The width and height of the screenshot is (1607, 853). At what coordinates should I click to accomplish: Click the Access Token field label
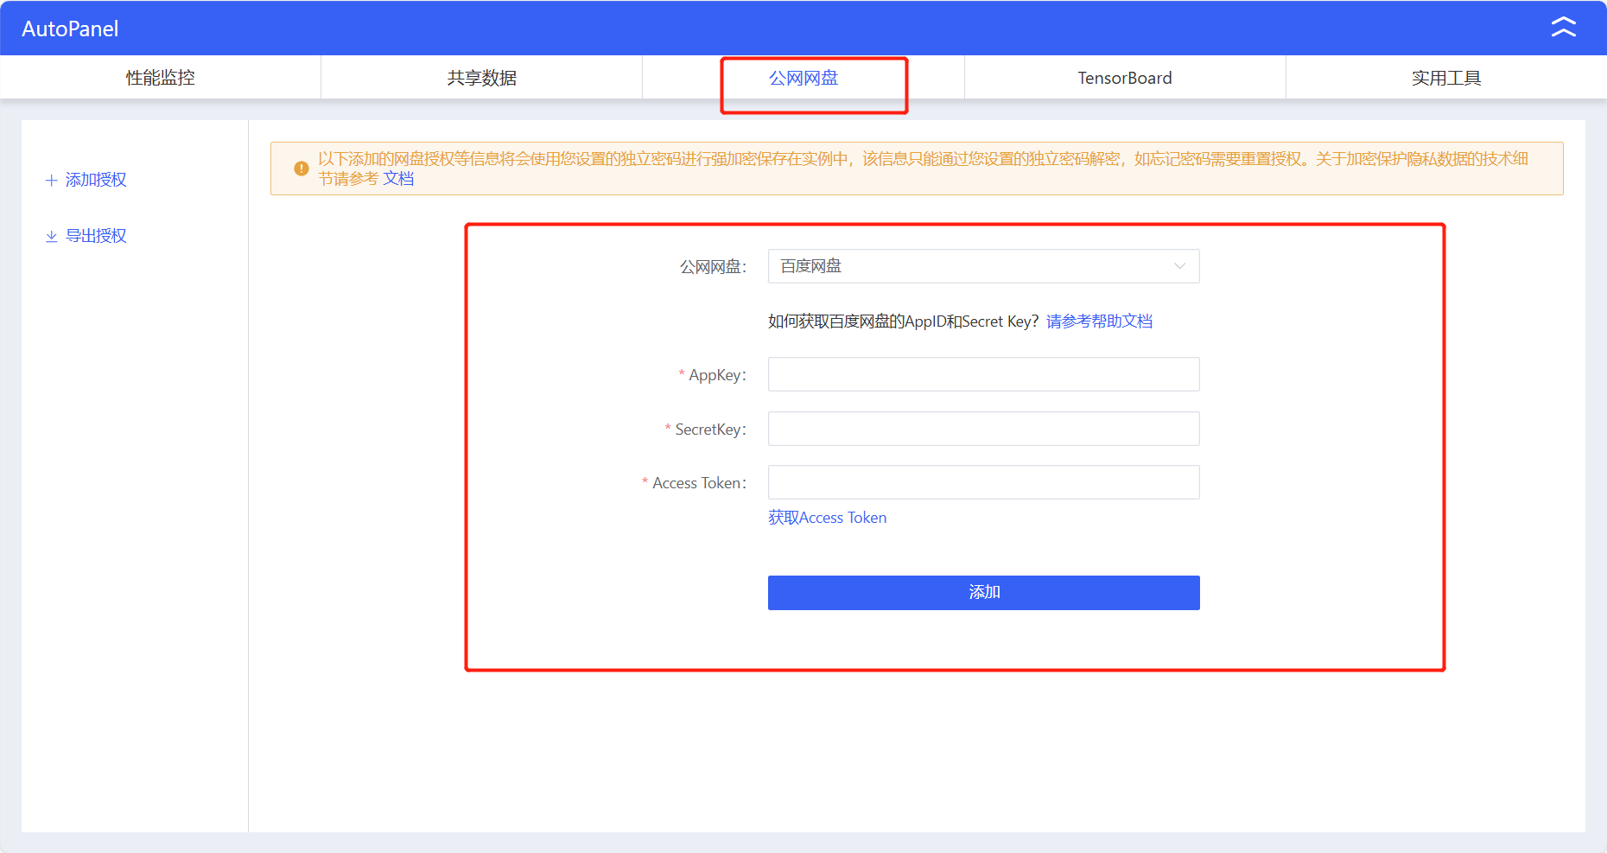pyautogui.click(x=699, y=483)
